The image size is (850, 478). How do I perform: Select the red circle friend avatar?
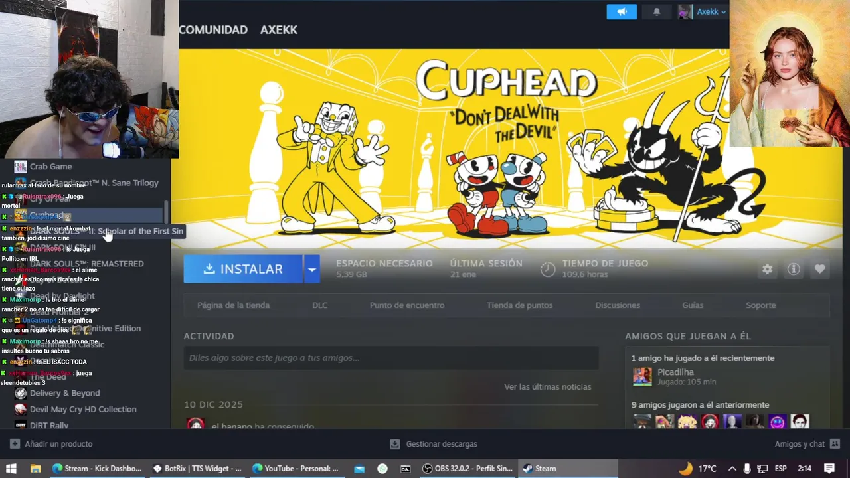point(710,422)
